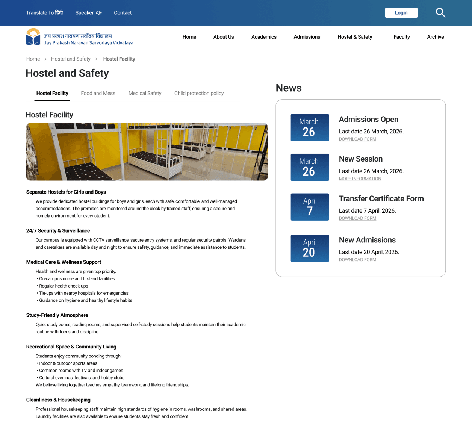Image resolution: width=472 pixels, height=448 pixels.
Task: Click the Hostel Facility section heading
Action: (49, 115)
